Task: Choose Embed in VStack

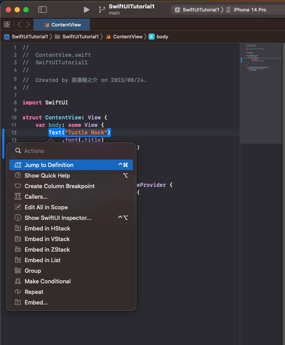Action: coord(71,239)
